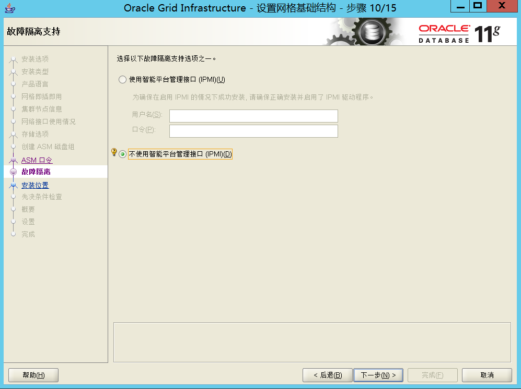Select the use IPMI (U) radio button

(122, 80)
